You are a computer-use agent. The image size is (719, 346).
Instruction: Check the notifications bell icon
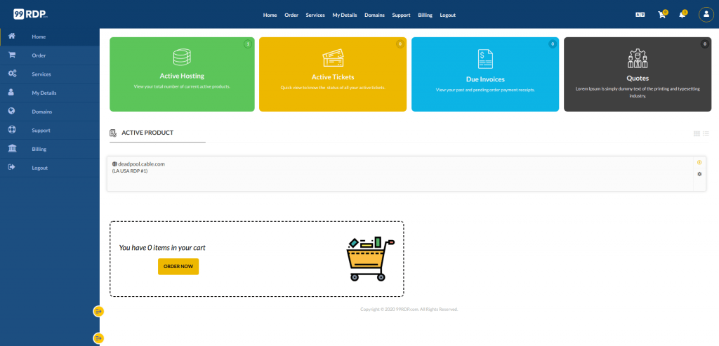681,15
